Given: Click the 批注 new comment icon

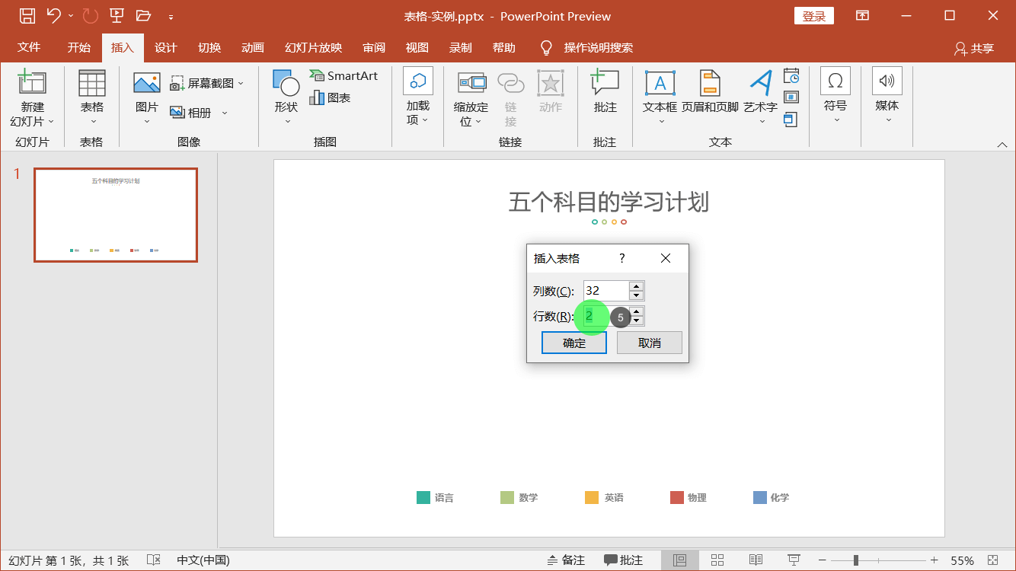Looking at the screenshot, I should tap(605, 82).
